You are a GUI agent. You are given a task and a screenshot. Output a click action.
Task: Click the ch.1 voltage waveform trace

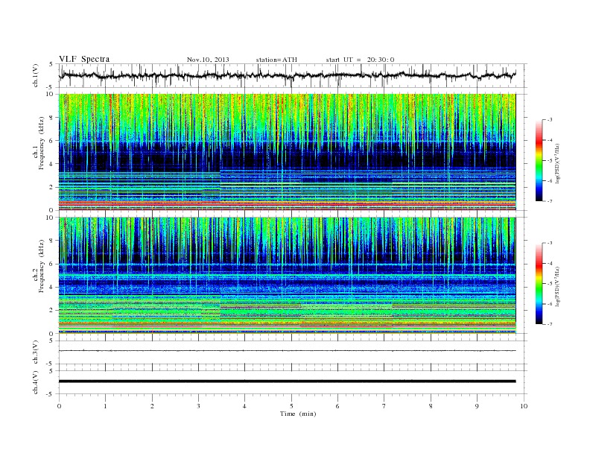pos(287,75)
